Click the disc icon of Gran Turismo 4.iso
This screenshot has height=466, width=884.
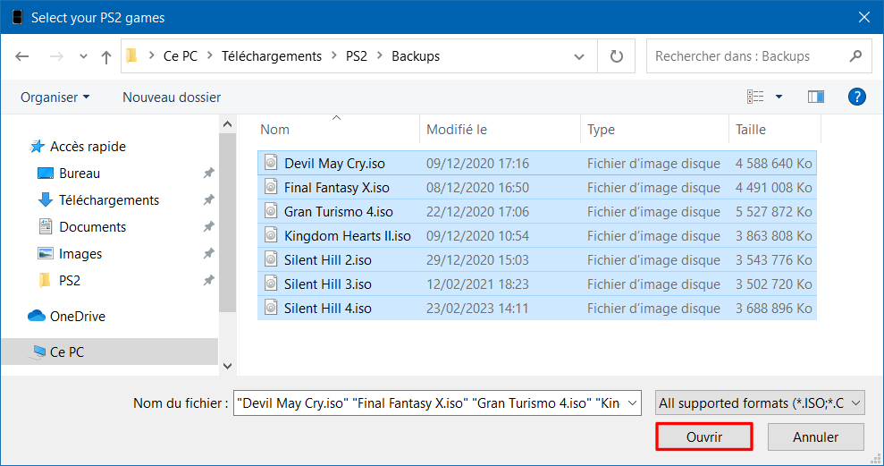pos(271,211)
